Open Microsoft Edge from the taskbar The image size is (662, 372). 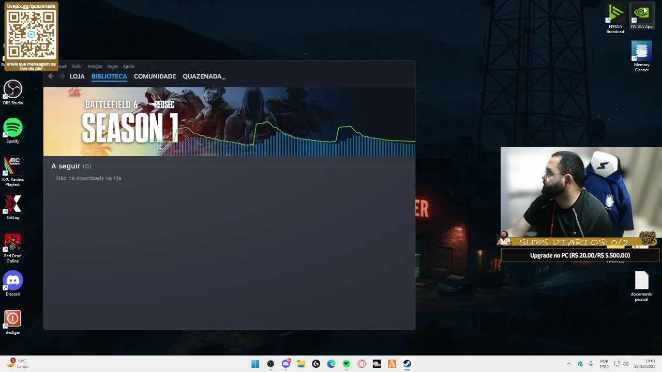coord(332,364)
